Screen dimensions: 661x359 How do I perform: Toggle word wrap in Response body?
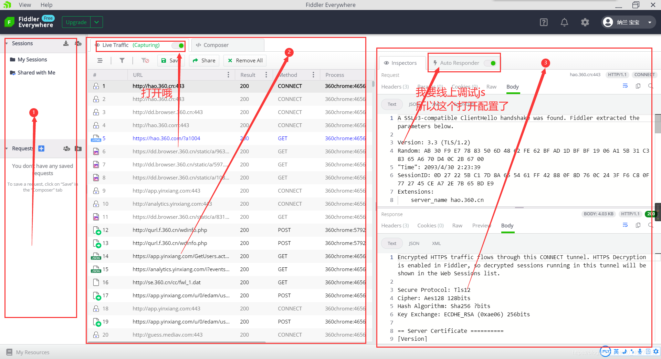pos(625,225)
